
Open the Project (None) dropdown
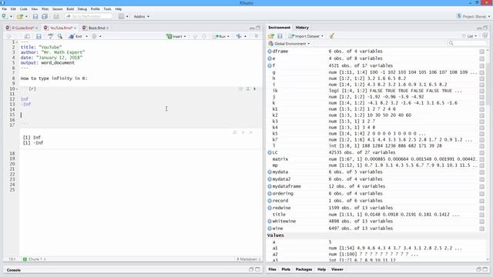coord(473,16)
